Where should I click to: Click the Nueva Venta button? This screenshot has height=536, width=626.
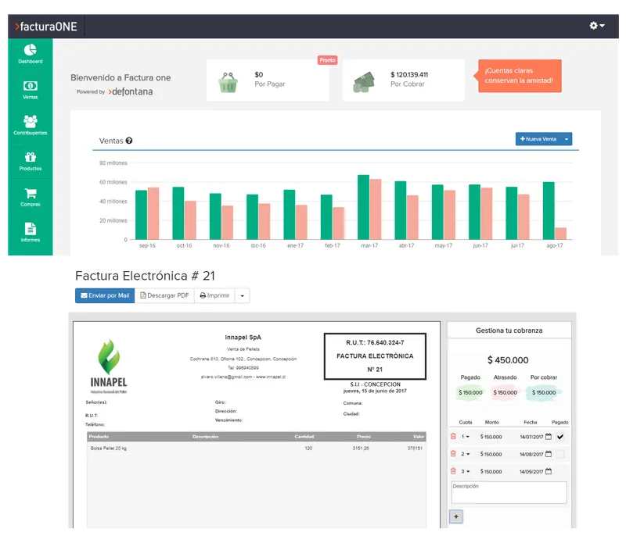[538, 139]
